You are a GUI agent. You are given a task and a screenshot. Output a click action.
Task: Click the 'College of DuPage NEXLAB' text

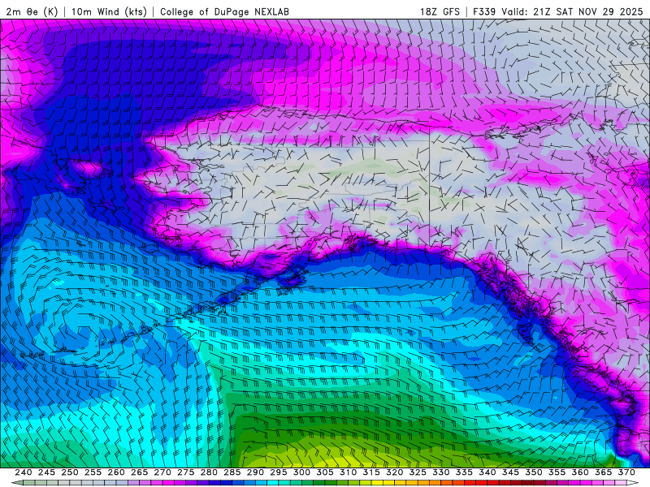[224, 11]
